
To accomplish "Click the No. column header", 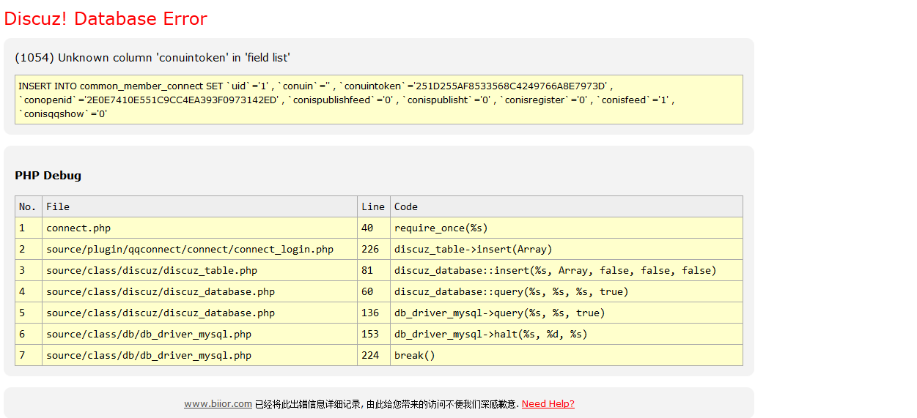I will [x=27, y=206].
